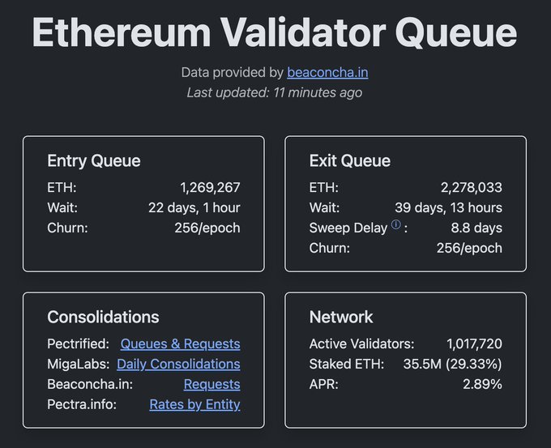
Task: Follow the Beaconcha.in Requests link
Action: click(x=211, y=384)
